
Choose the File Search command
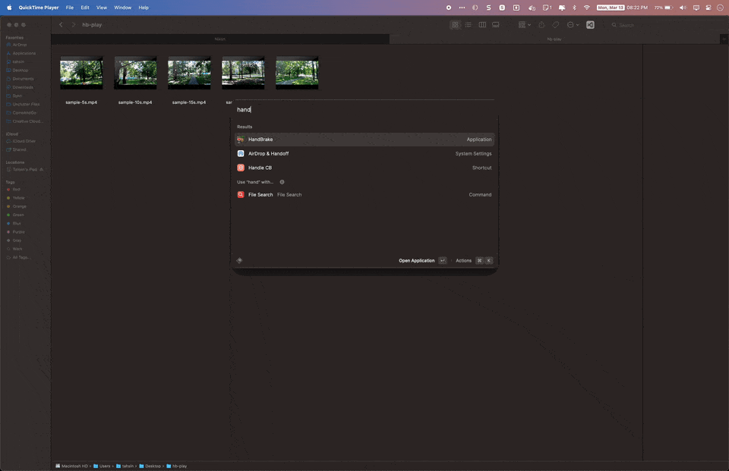[x=364, y=195]
